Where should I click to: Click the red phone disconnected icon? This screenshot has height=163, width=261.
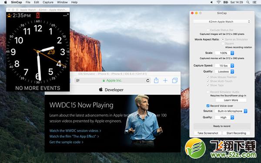(x=38, y=16)
